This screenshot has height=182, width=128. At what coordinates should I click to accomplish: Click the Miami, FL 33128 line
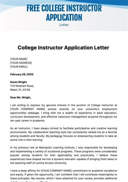coord(20,90)
